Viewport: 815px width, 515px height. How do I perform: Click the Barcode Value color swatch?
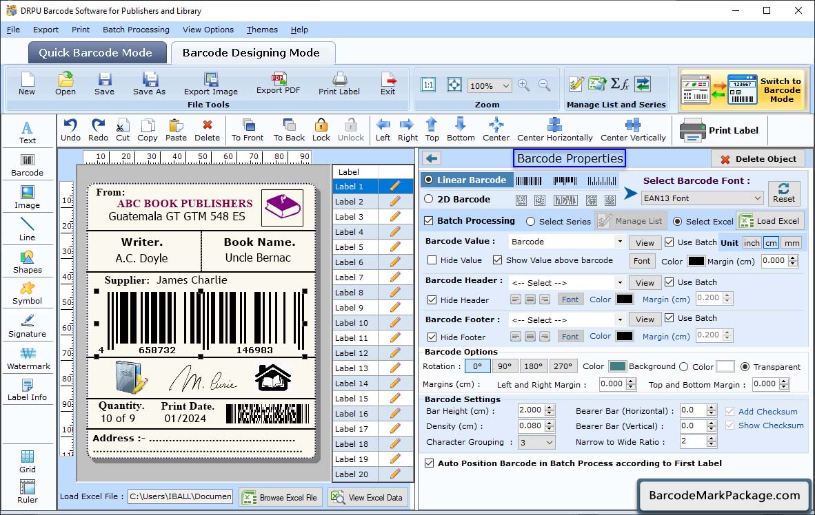click(x=696, y=261)
